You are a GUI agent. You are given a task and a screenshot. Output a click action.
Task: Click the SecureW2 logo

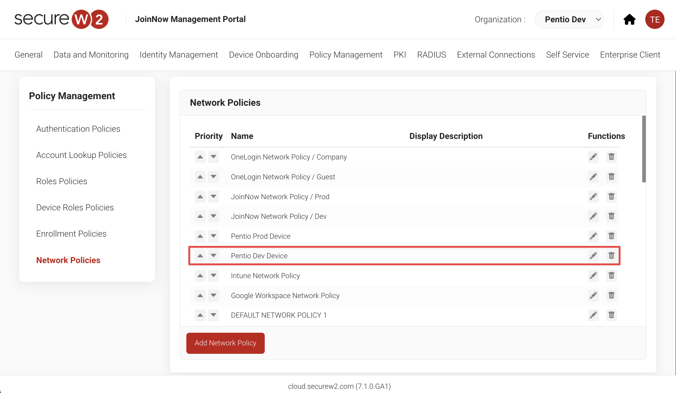(x=62, y=19)
